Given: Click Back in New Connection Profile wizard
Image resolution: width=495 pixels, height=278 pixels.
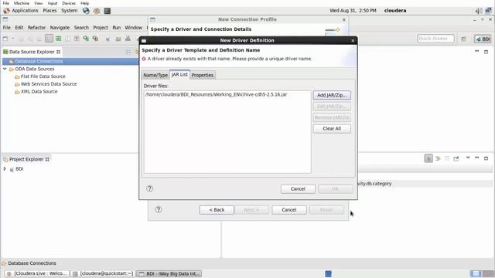Looking at the screenshot, I should click(x=217, y=210).
